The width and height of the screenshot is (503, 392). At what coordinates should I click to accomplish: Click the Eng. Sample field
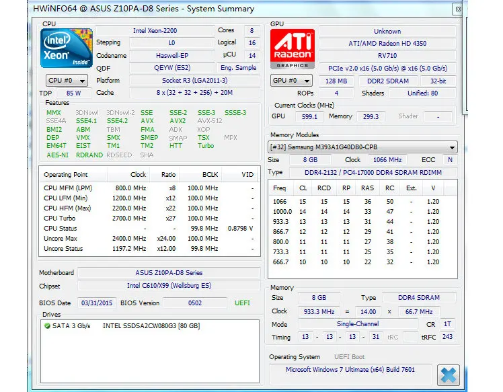coord(238,68)
